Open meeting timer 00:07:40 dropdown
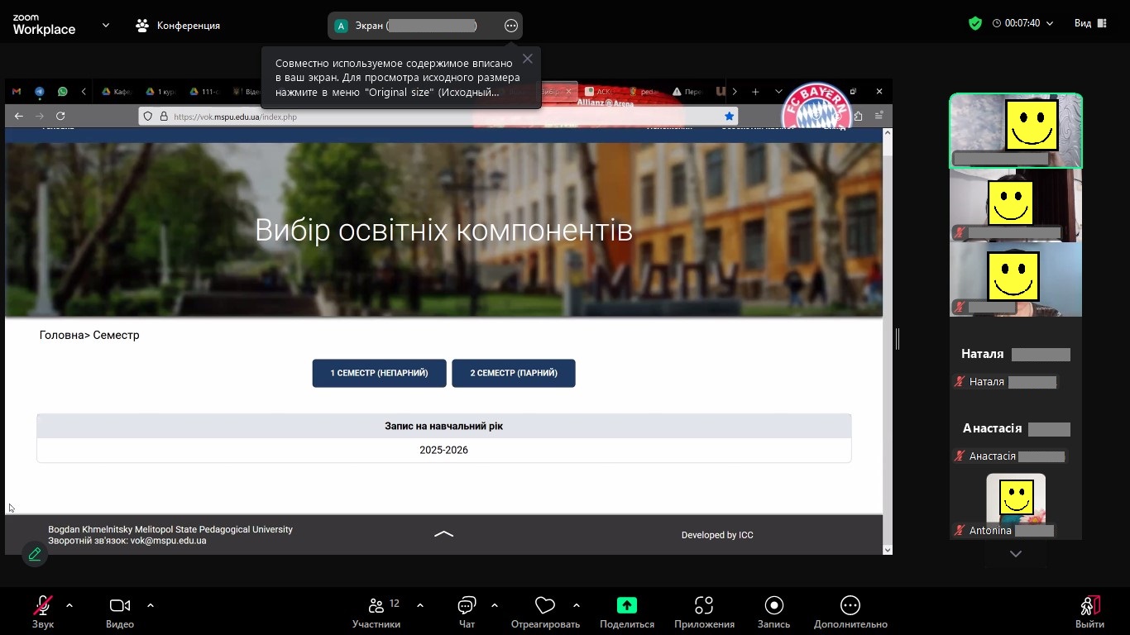 (1023, 24)
